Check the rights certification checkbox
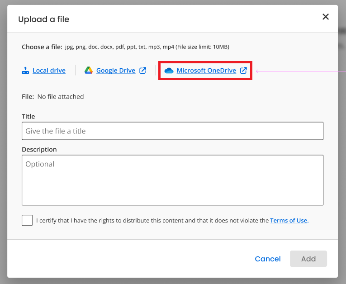346x284 pixels. 27,220
